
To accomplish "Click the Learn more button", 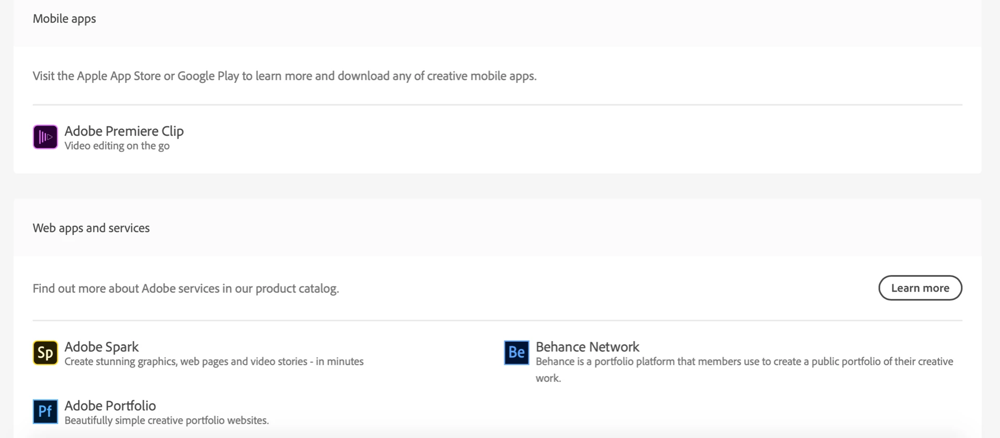I will pyautogui.click(x=920, y=288).
